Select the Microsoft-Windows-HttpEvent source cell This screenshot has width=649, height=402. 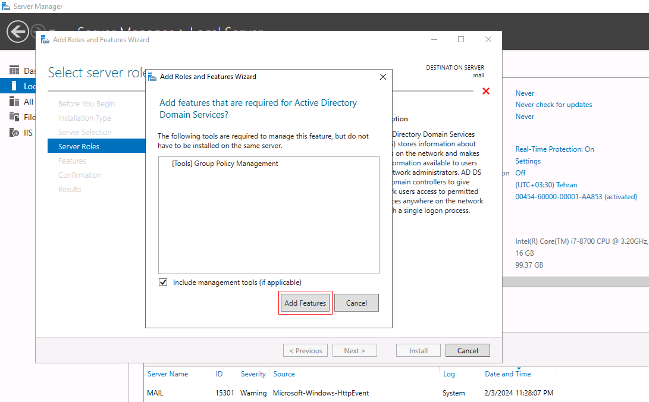tap(321, 393)
